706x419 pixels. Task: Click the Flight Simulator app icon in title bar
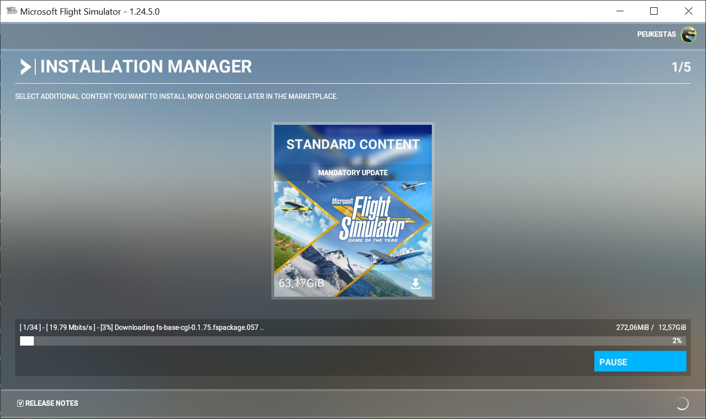click(11, 11)
